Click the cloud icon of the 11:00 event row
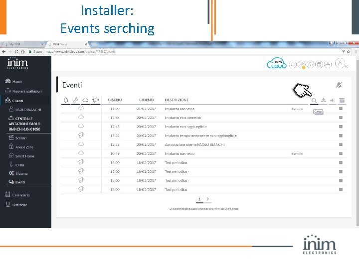 (81, 109)
